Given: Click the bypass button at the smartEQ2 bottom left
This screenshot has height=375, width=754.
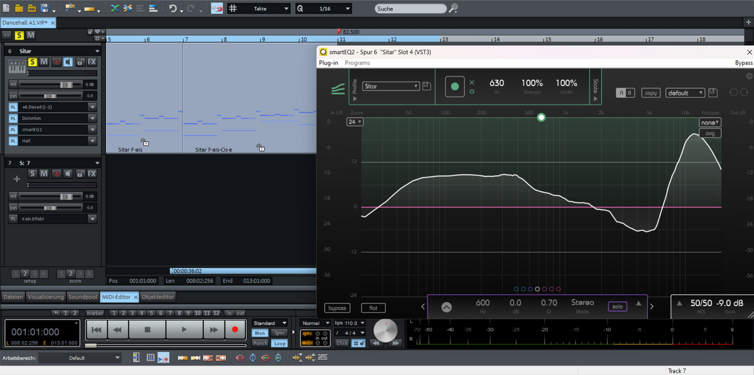Looking at the screenshot, I should pos(338,308).
